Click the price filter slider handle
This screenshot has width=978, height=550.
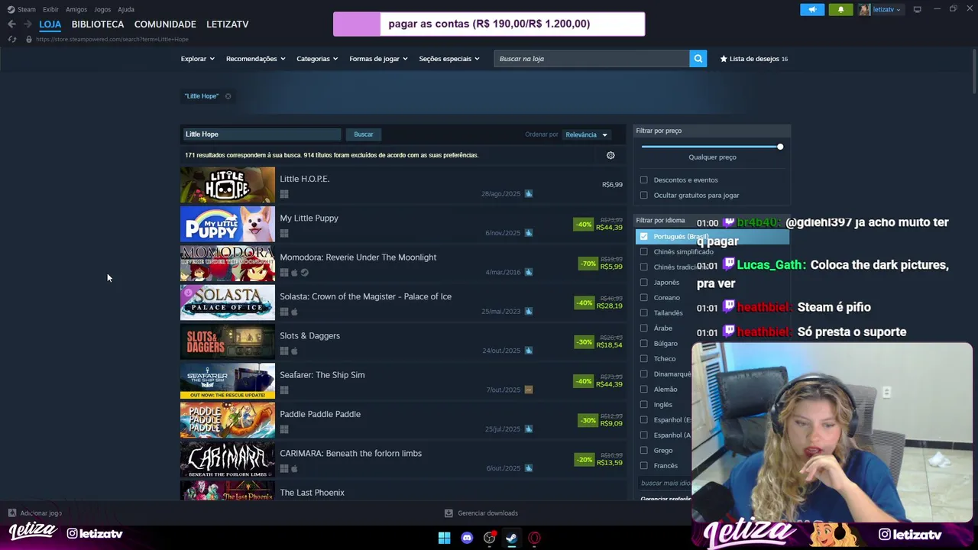[x=780, y=147]
